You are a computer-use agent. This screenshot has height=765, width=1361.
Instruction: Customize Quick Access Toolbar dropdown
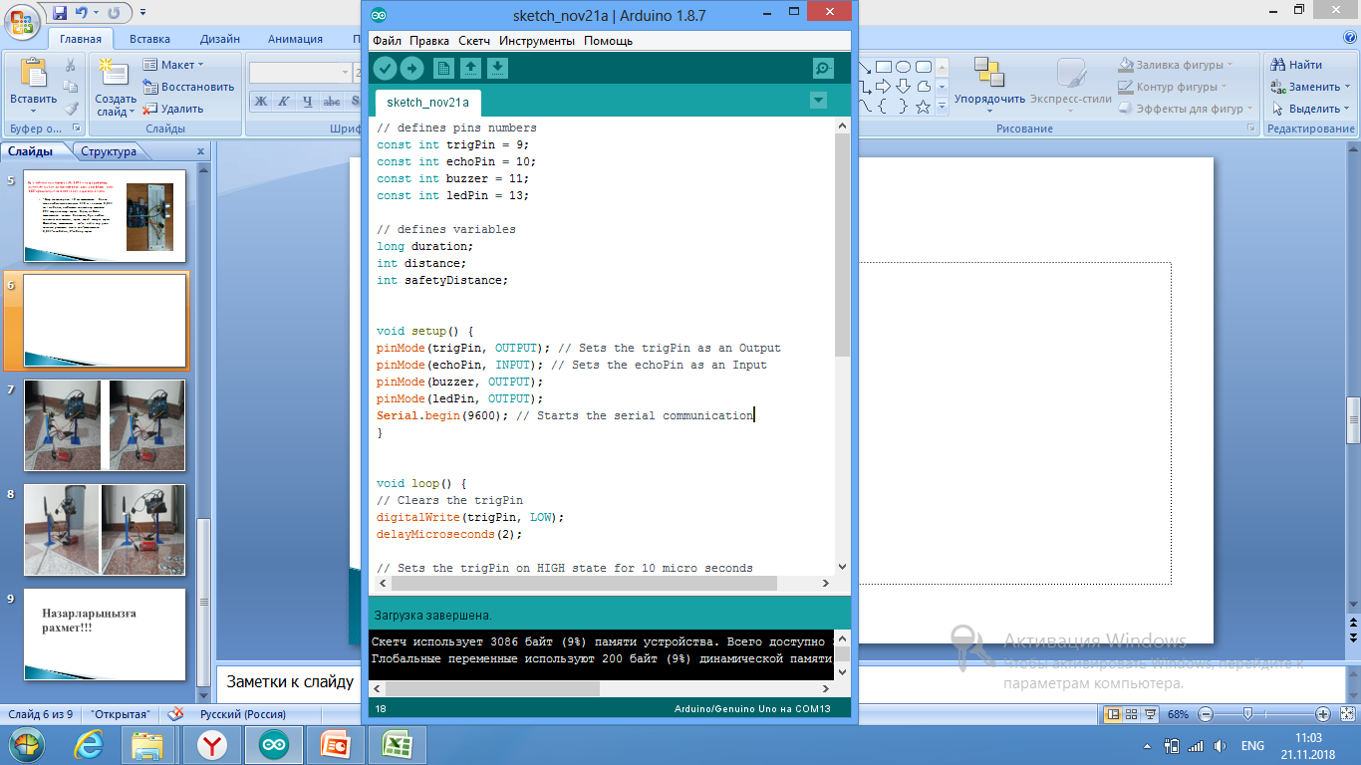(x=142, y=12)
